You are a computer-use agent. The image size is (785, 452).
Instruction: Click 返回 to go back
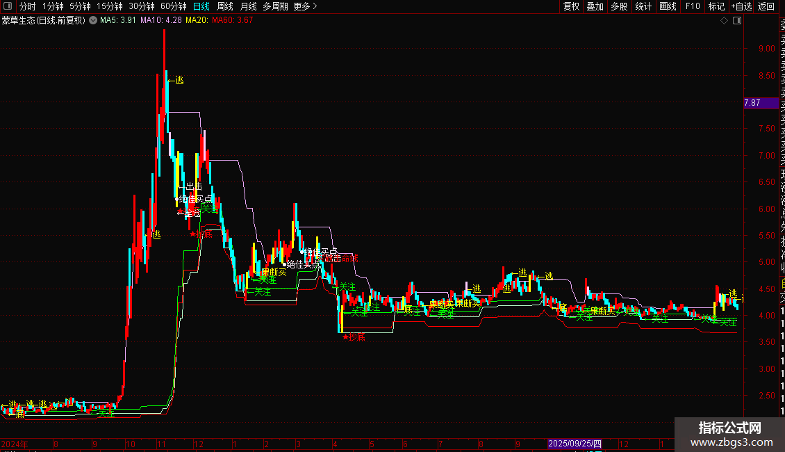pyautogui.click(x=766, y=6)
